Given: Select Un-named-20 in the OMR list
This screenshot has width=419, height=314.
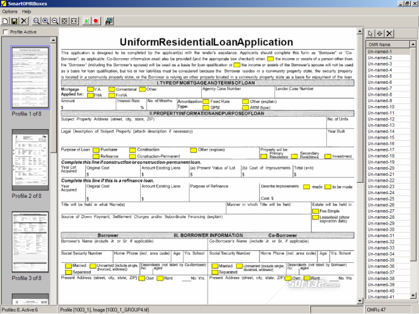Looking at the screenshot, I should coord(388,168).
